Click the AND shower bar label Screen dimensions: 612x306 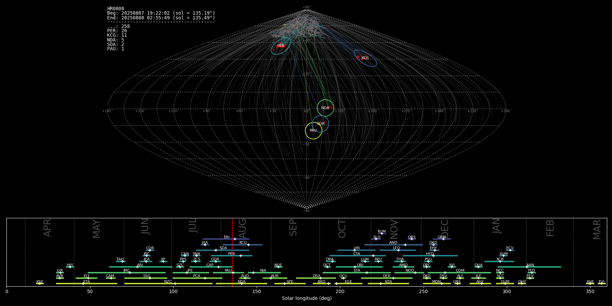coord(393,243)
